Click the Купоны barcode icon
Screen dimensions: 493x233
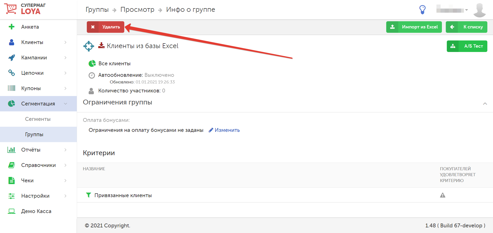click(12, 88)
